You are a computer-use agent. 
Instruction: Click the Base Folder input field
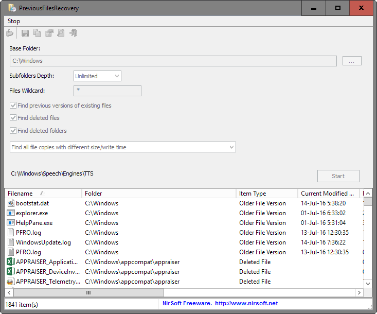point(173,61)
